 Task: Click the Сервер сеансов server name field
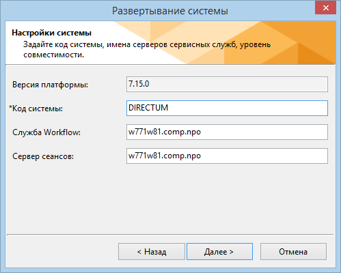[227, 156]
